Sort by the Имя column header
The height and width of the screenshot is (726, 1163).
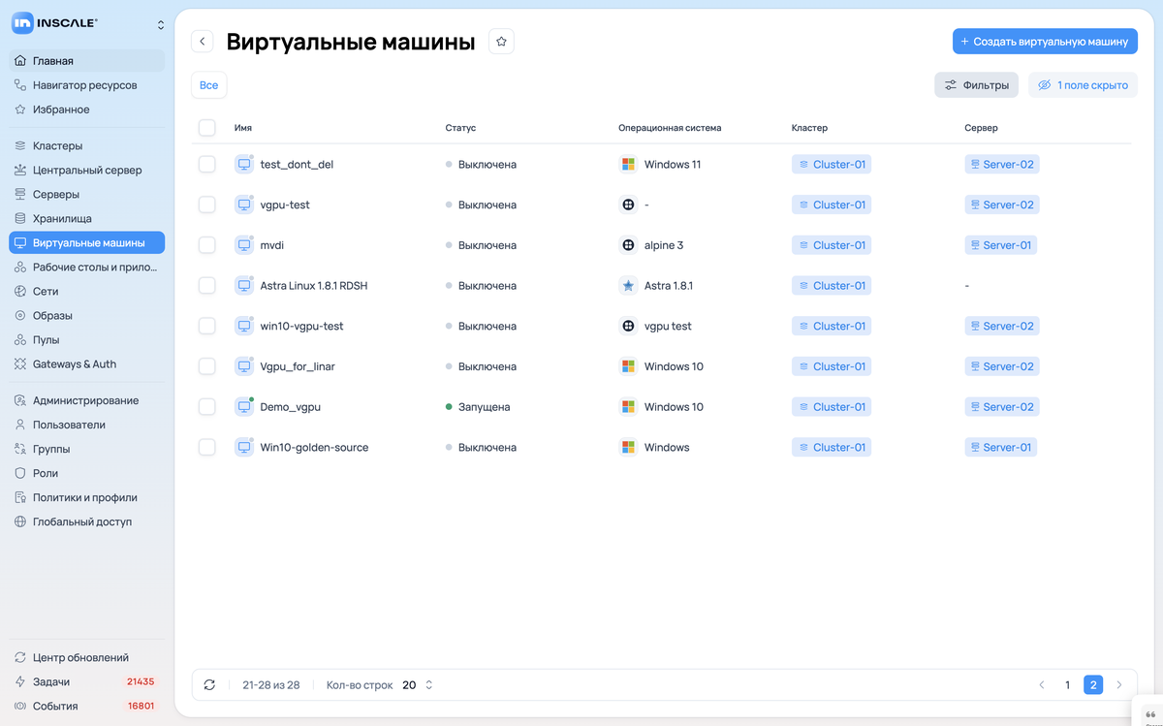click(243, 128)
